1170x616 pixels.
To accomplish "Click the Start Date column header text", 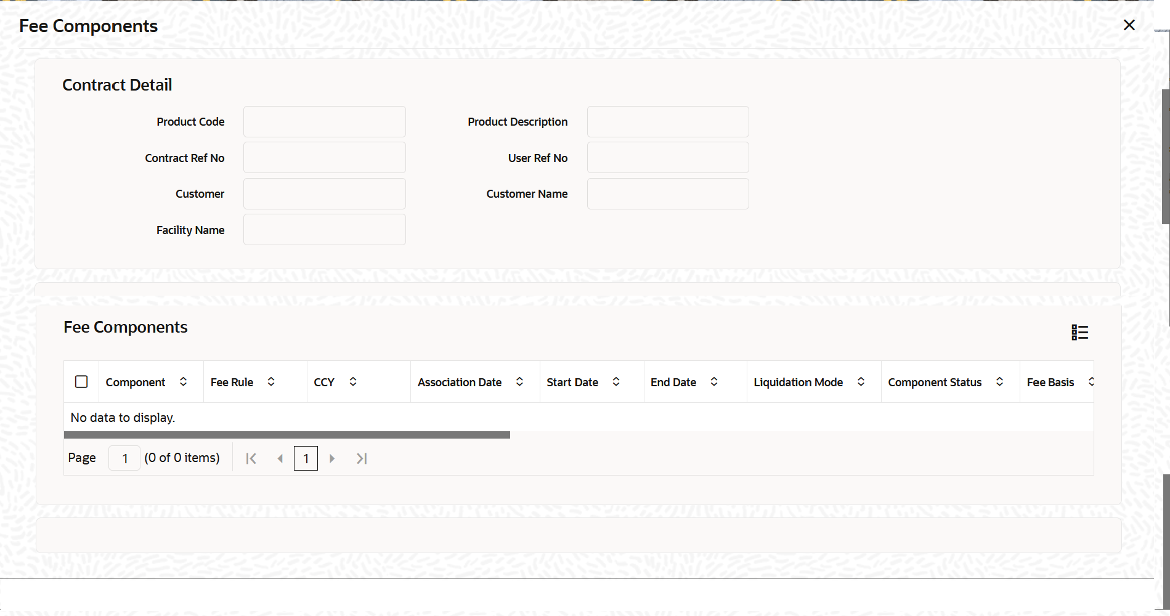I will [572, 383].
